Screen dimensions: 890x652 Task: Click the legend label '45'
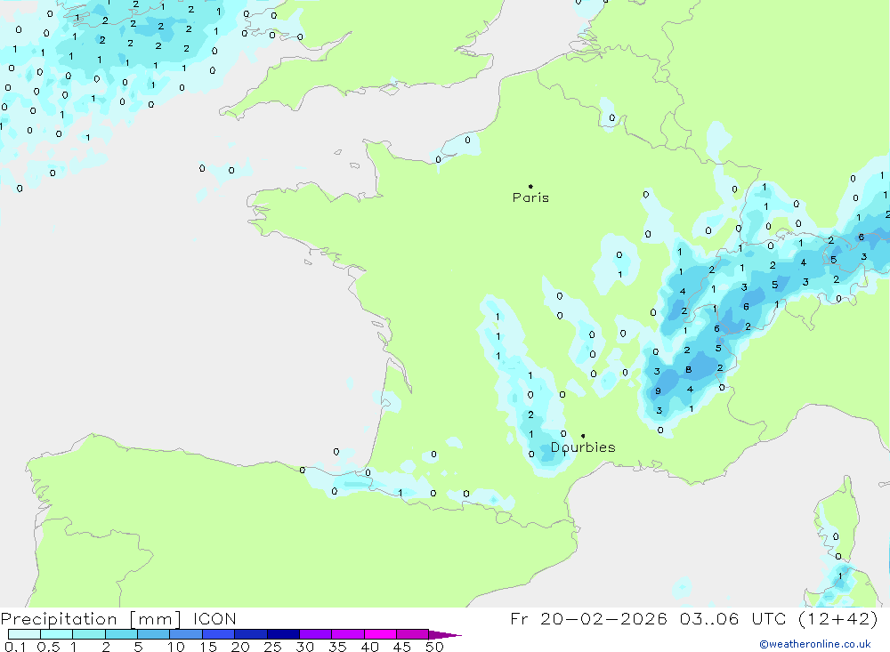402,647
